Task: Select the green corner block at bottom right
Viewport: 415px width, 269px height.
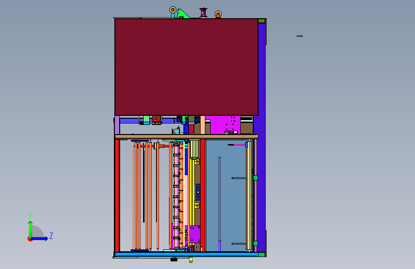Action: coord(261,255)
